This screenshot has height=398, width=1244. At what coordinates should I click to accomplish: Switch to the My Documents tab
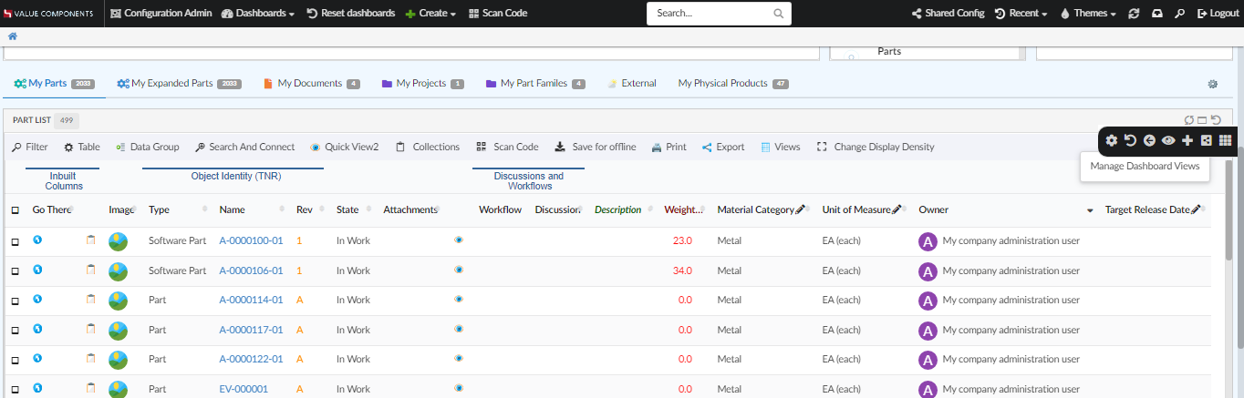(310, 84)
